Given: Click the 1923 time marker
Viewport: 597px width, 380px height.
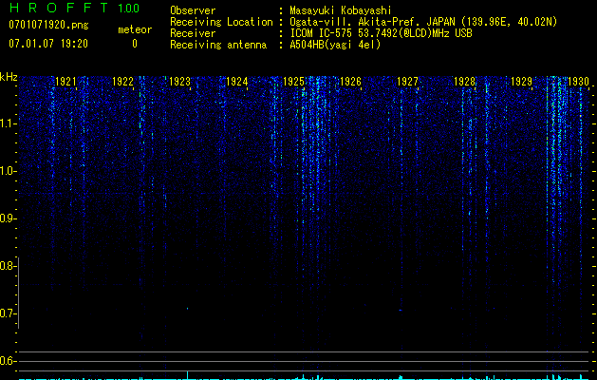Looking at the screenshot, I should pos(179,82).
